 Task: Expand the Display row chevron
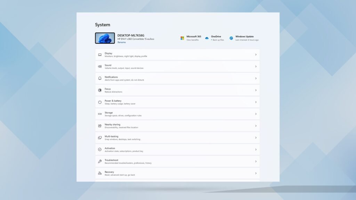click(256, 55)
